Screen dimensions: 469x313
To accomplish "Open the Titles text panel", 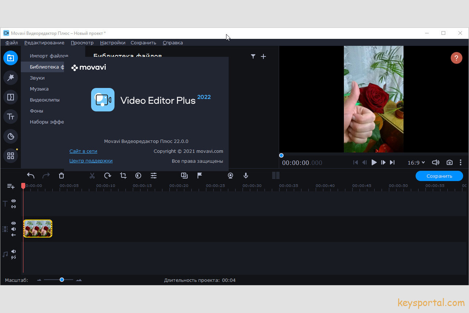I will pos(11,117).
